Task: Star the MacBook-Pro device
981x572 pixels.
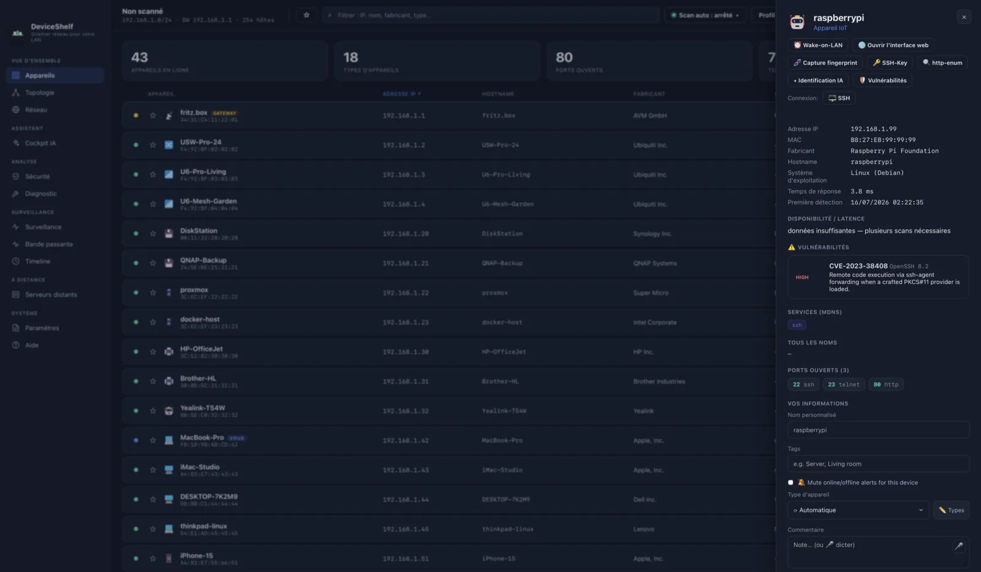Action: tap(153, 440)
